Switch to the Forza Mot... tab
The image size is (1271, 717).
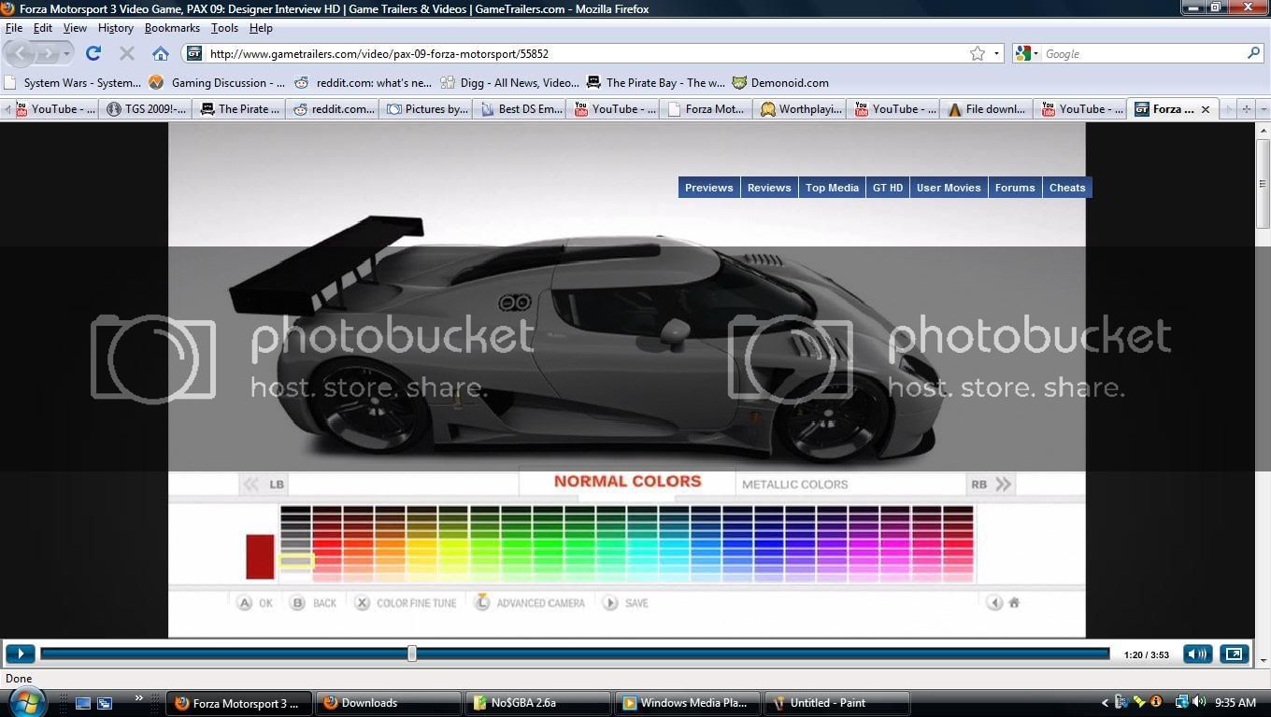click(x=706, y=109)
